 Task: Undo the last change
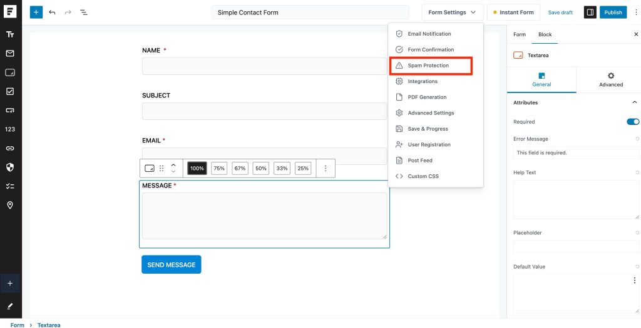pyautogui.click(x=52, y=12)
